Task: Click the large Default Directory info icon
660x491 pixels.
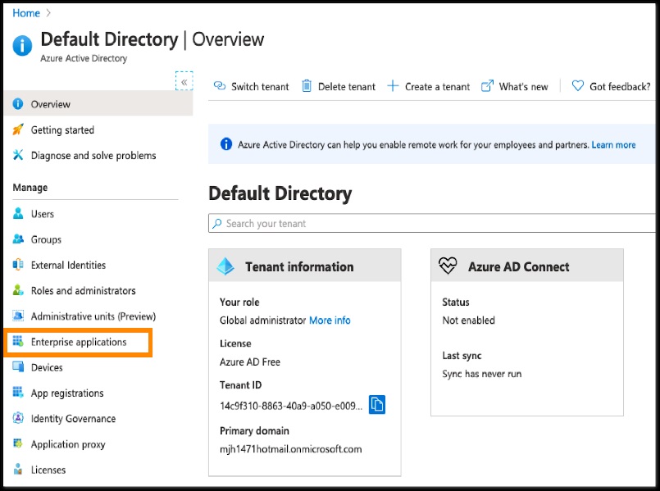Action: point(22,45)
